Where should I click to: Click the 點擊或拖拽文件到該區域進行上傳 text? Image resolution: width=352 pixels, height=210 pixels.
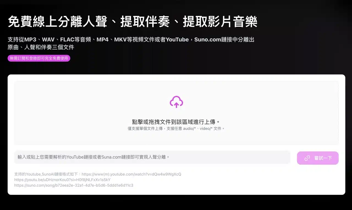pyautogui.click(x=176, y=122)
